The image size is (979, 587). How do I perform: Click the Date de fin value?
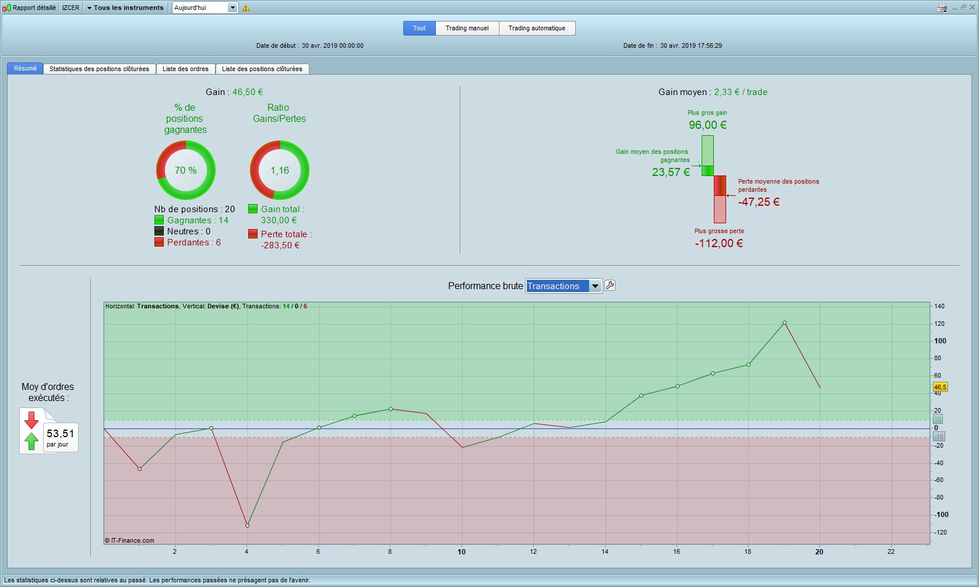[x=691, y=45]
